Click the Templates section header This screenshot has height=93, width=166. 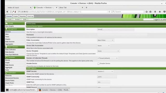pyautogui.click(x=15, y=57)
